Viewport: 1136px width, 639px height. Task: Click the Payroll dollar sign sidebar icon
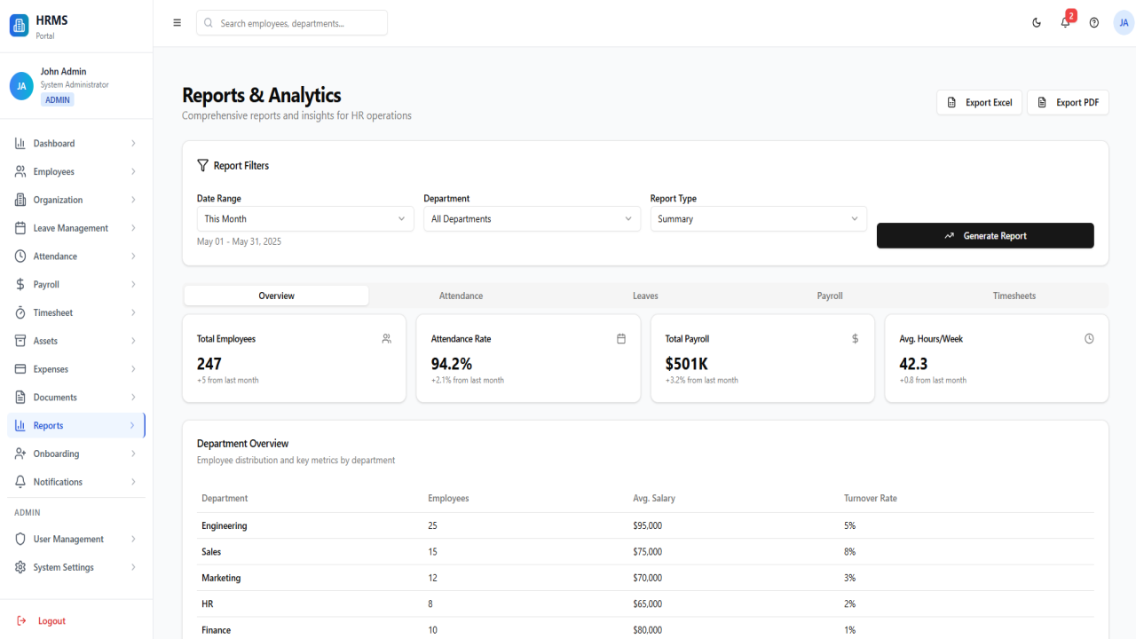pyautogui.click(x=20, y=285)
